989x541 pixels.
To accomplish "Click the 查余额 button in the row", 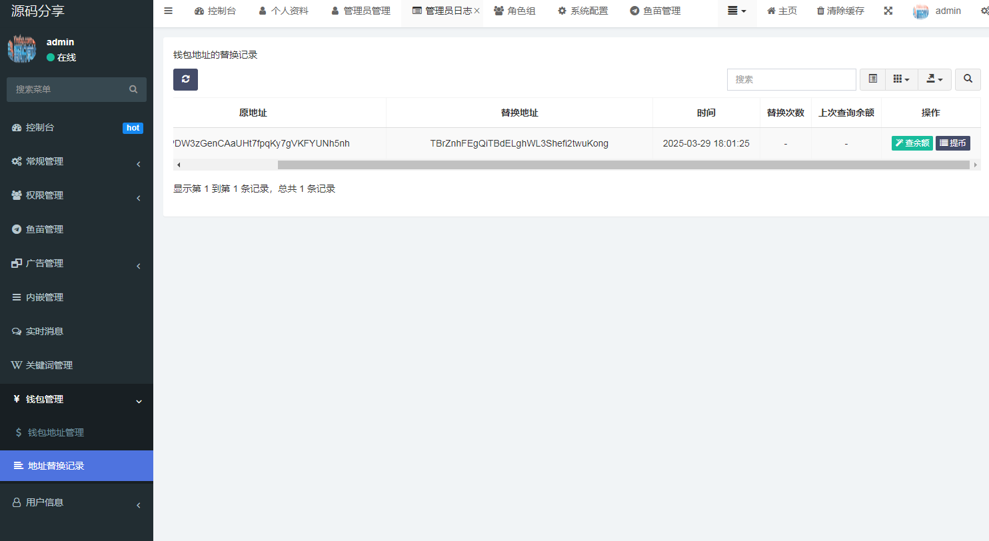I will coord(912,143).
